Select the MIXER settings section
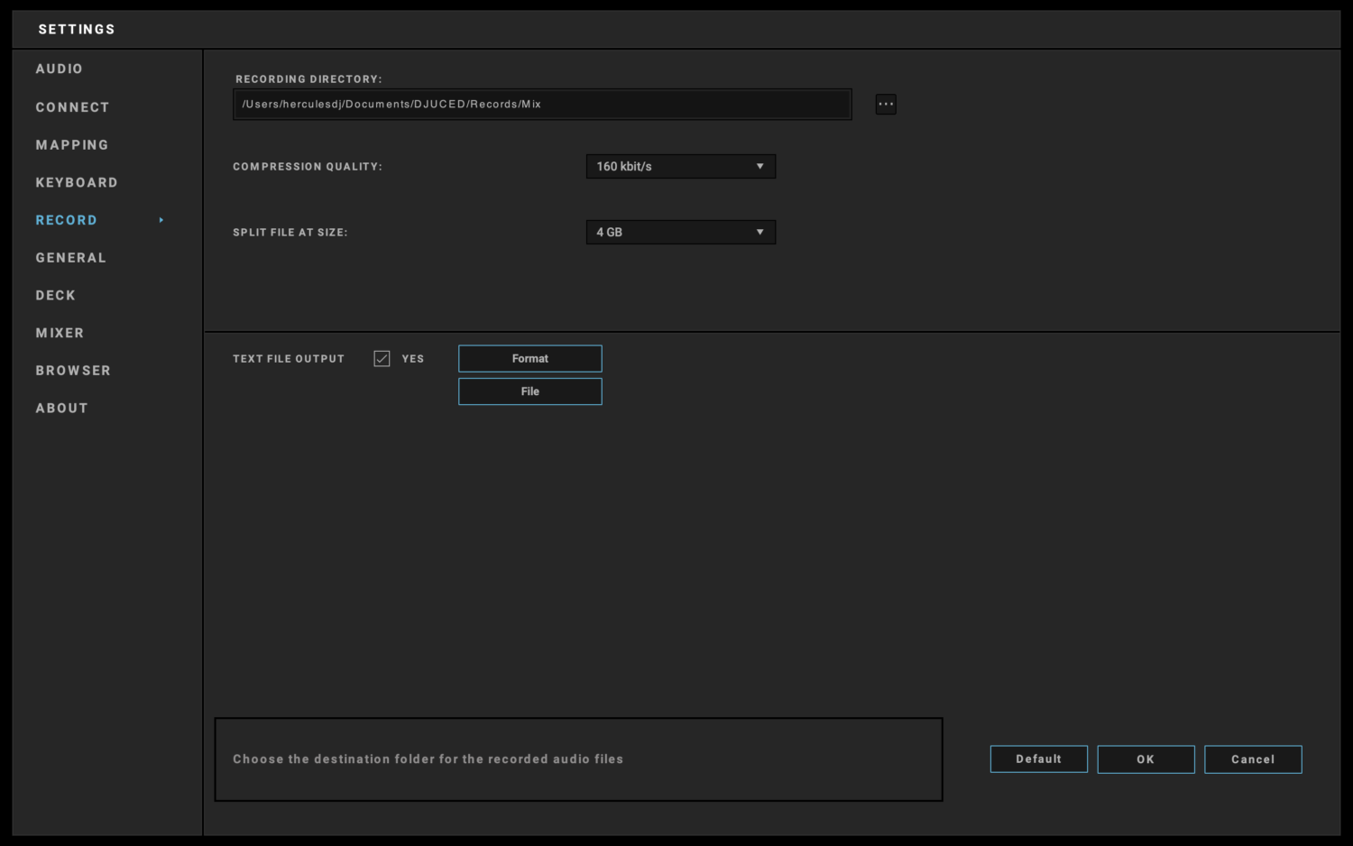1353x846 pixels. coord(60,333)
